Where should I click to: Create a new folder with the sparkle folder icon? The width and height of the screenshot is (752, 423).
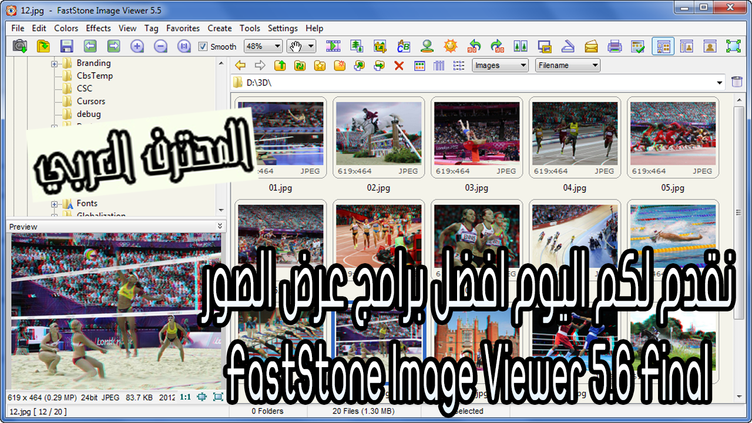click(x=340, y=65)
